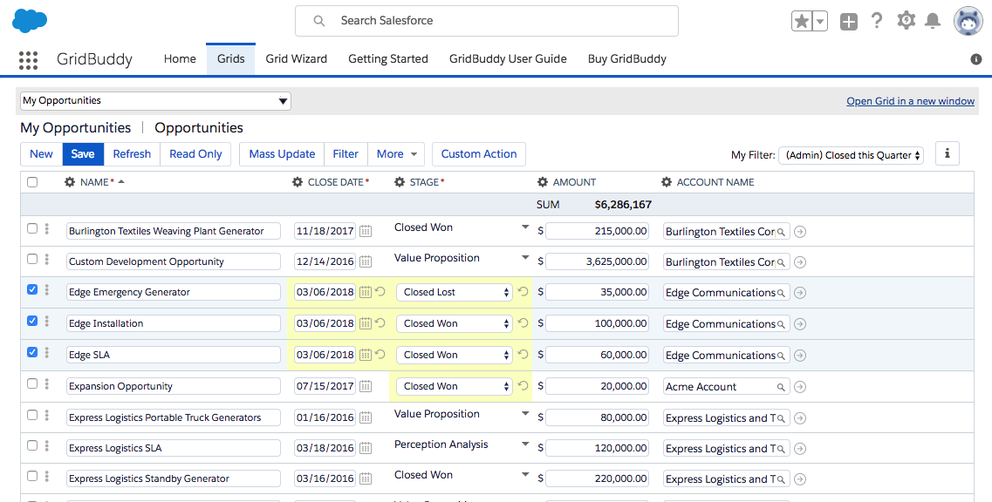
Task: Undo stage change for Edge Emergency Generator
Action: coord(523,292)
